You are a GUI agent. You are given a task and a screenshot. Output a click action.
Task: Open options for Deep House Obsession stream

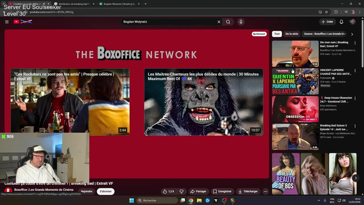pos(355,98)
